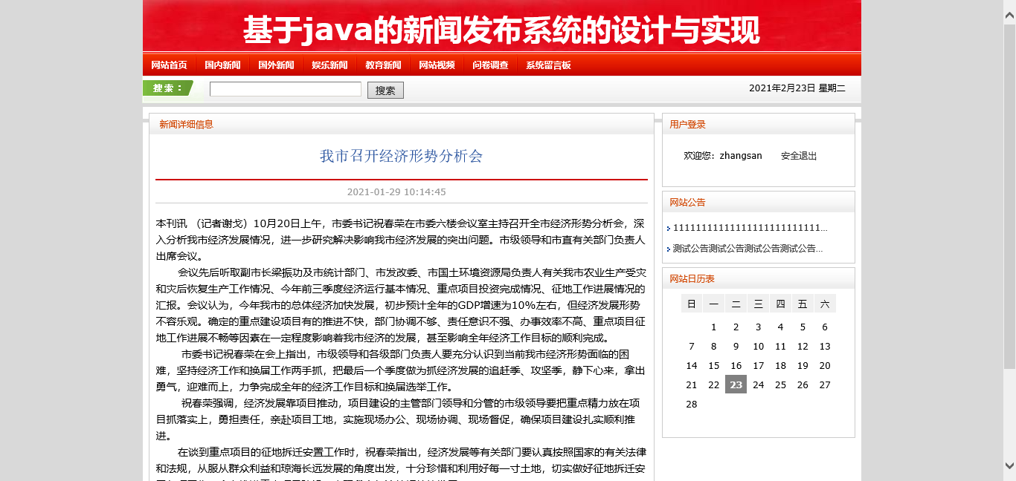Click the 2021年2月23日 星期二 date text
1016x481 pixels.
[x=797, y=88]
